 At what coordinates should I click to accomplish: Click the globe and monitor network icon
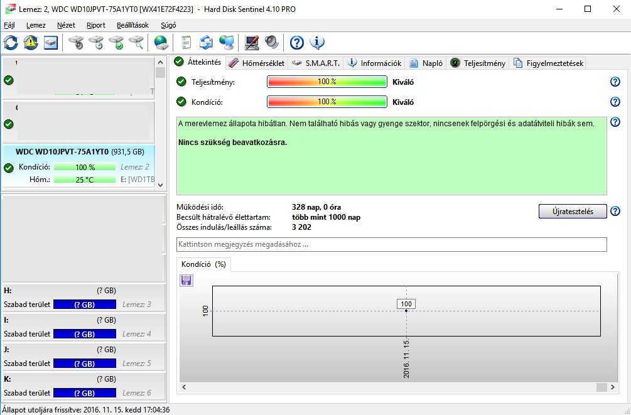(x=227, y=42)
